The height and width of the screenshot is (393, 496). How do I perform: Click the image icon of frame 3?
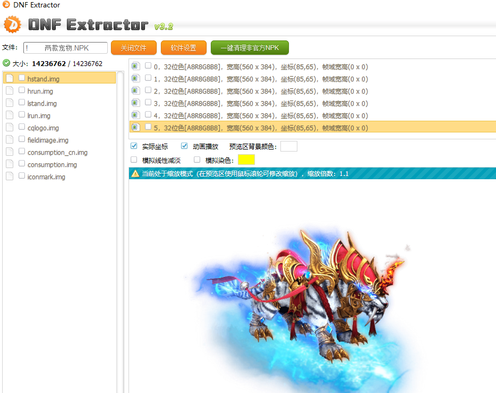[136, 103]
